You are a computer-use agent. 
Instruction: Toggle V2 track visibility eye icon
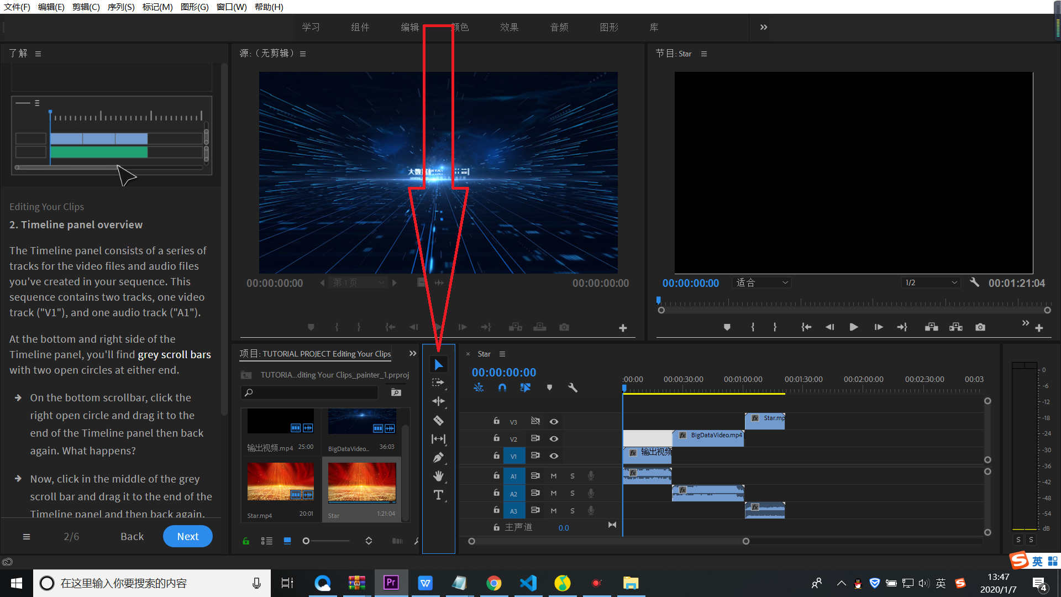pos(553,438)
